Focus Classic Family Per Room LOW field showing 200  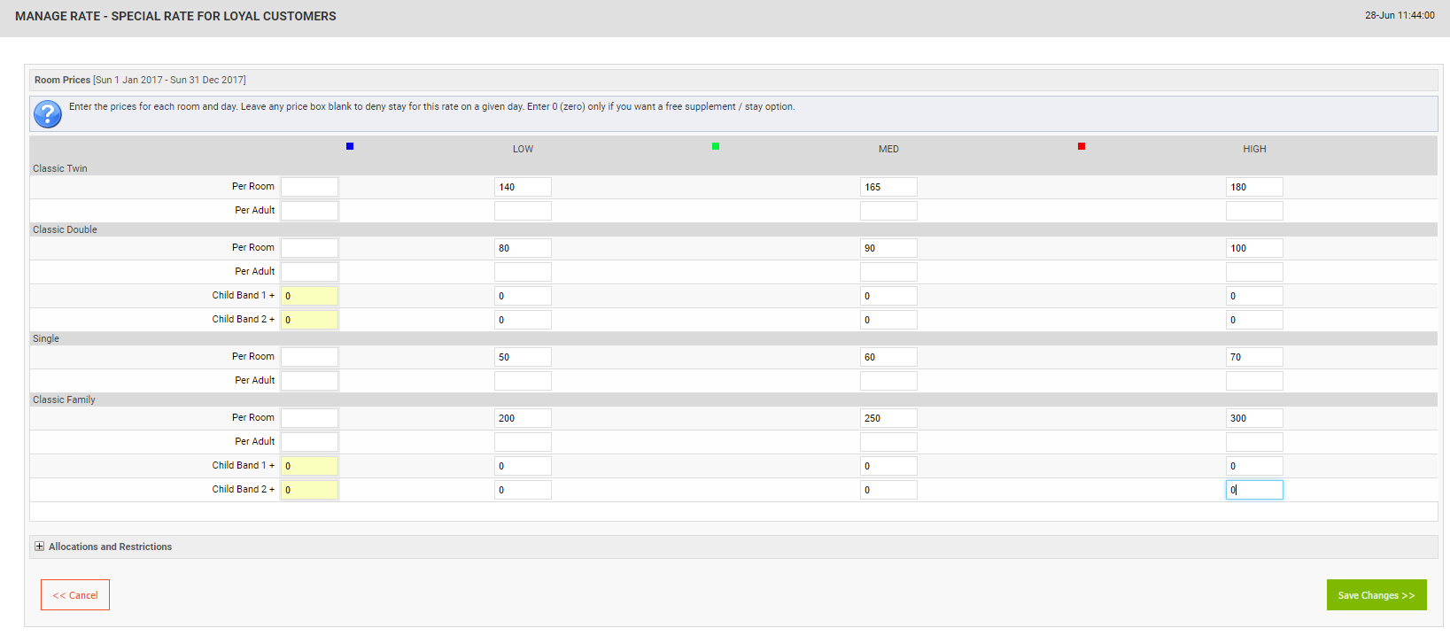pos(523,418)
